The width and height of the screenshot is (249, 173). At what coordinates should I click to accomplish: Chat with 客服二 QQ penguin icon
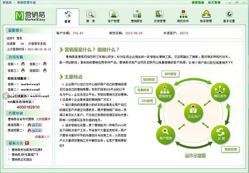[x=44, y=64]
